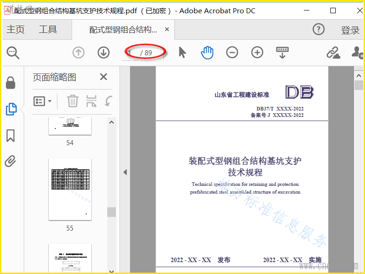365x274 pixels.
Task: Open the share with others icon
Action: coord(358,53)
